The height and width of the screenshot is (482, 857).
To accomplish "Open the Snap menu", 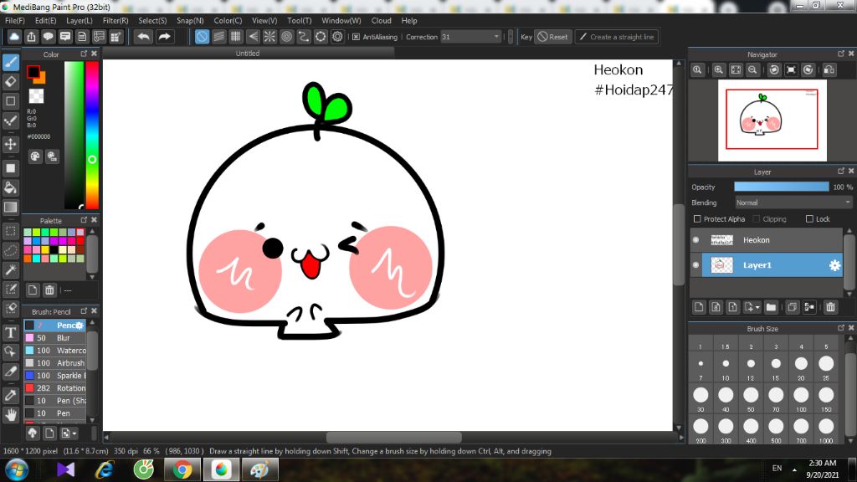I will 190,20.
